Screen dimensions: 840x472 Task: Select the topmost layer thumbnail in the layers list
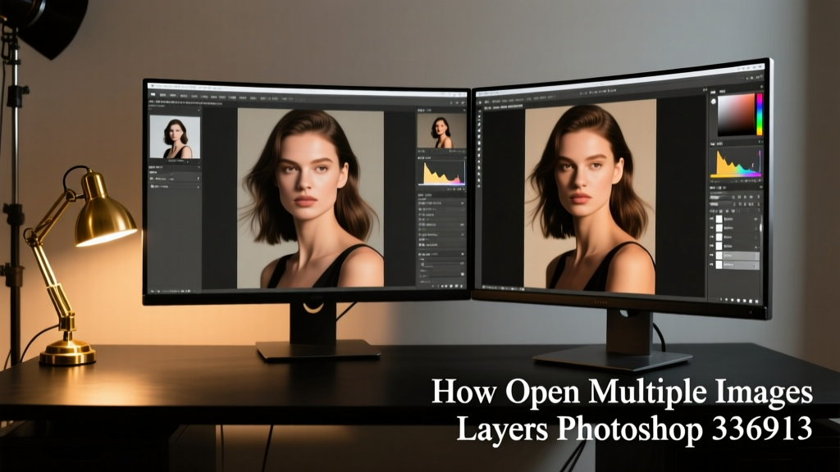click(x=719, y=219)
